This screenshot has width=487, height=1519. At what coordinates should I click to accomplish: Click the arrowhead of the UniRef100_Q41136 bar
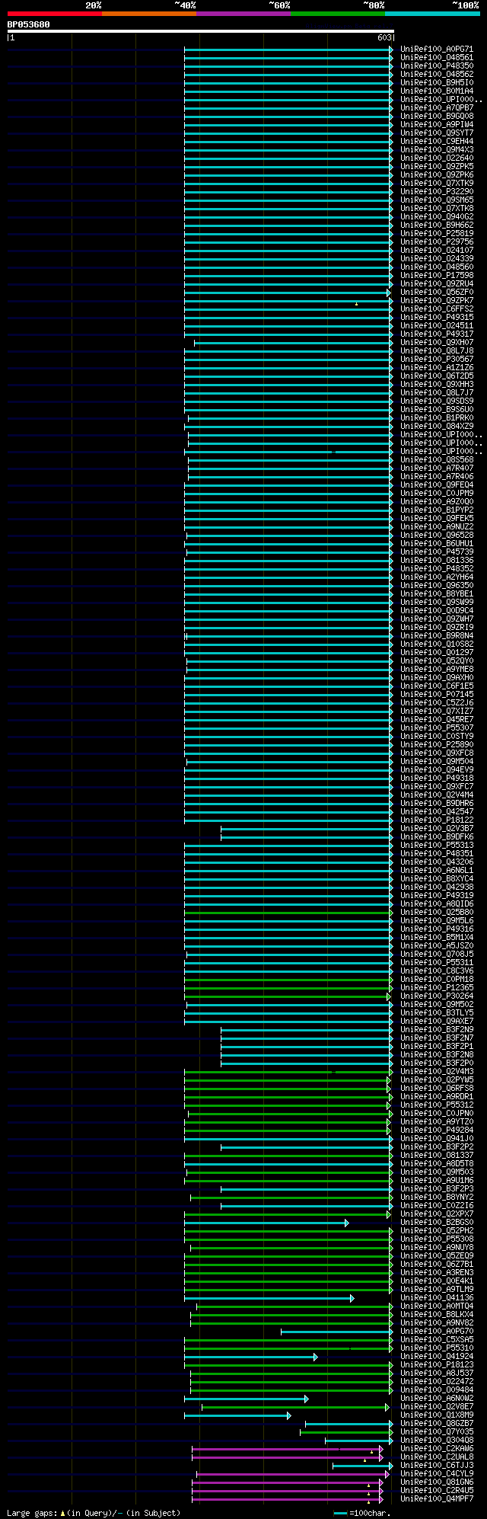pyautogui.click(x=352, y=1298)
